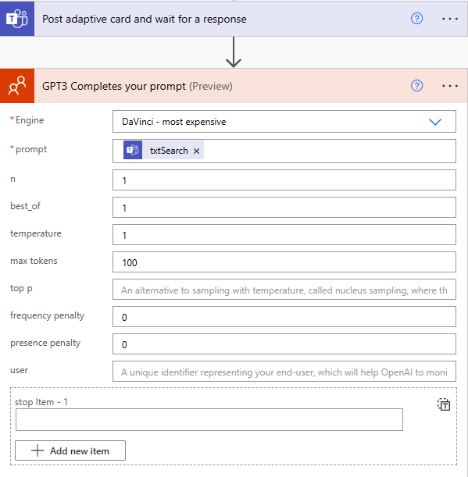Click the best_of label

pos(25,206)
